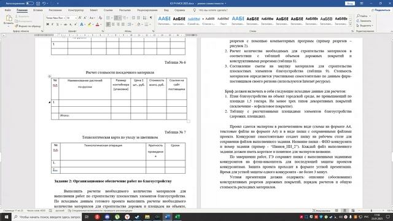Sort the selected text icon
The width and height of the screenshot is (393, 221).
(145, 18)
